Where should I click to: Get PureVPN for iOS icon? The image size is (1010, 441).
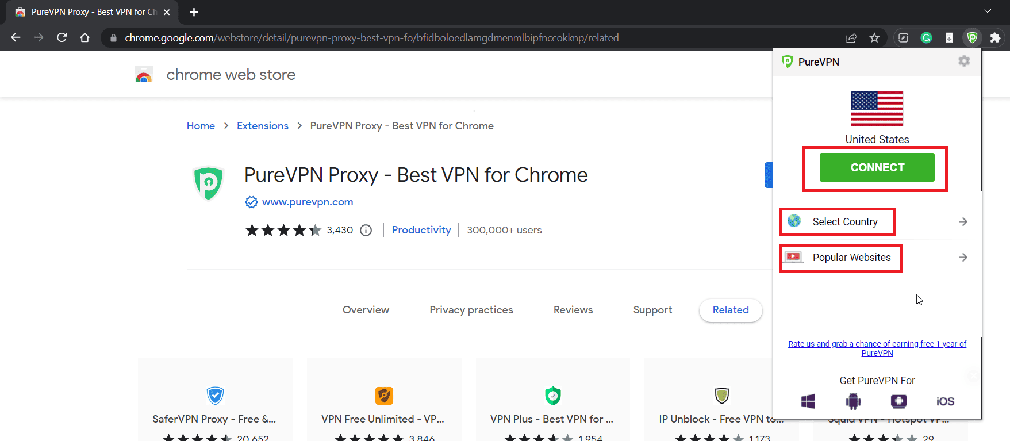click(x=945, y=401)
